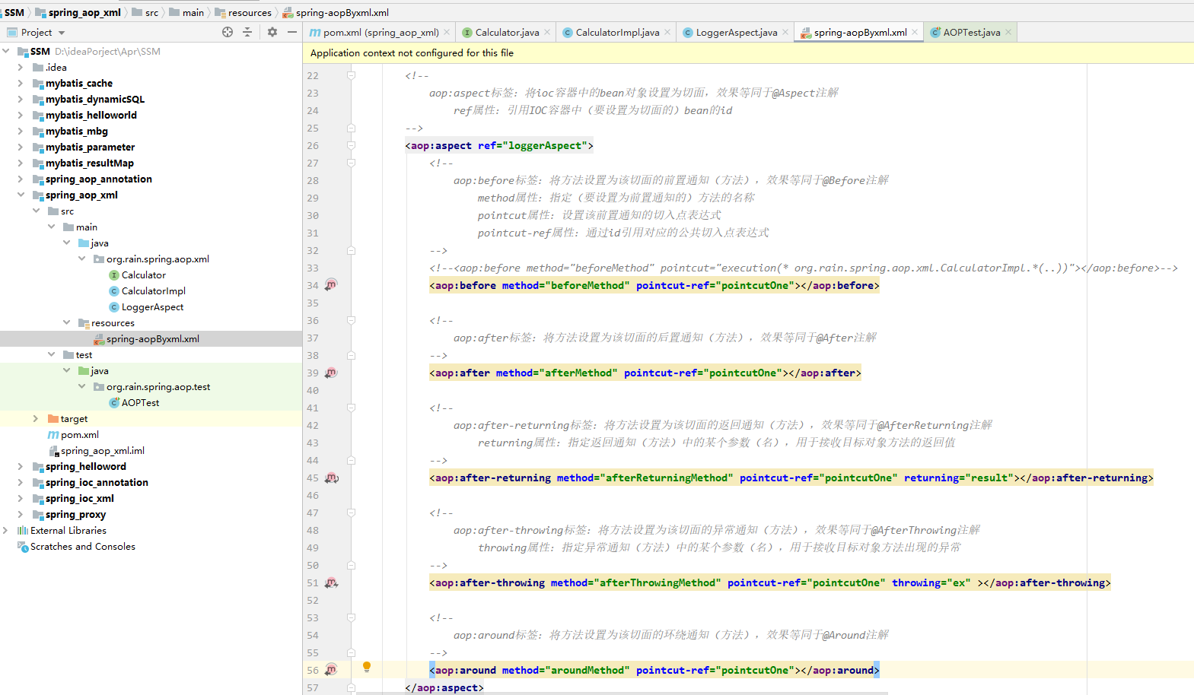
Task: Click the collapse all icon in Project panel
Action: click(x=247, y=32)
